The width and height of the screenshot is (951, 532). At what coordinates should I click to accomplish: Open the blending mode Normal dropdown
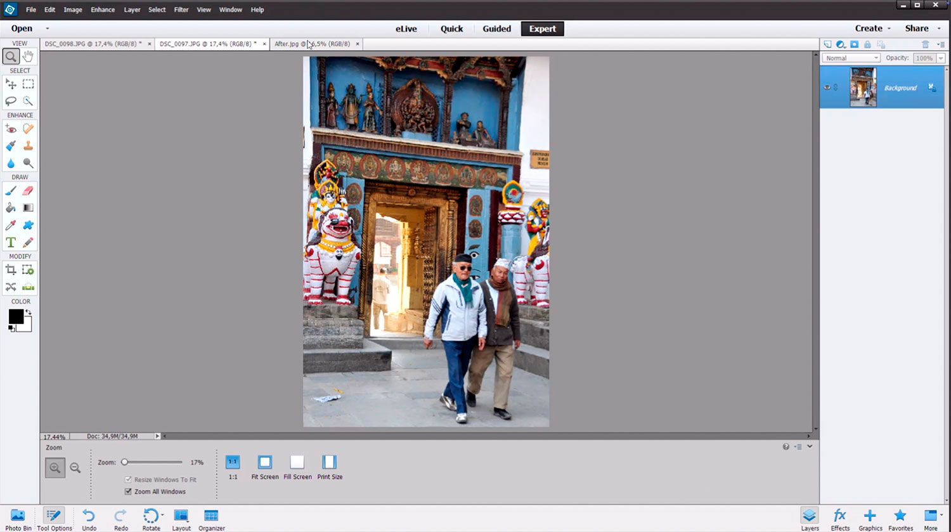[x=851, y=58]
